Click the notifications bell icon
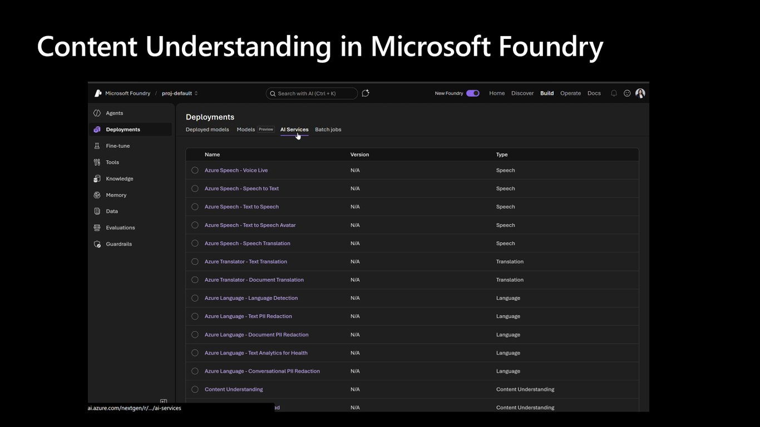Screen dimensions: 760x427 pyautogui.click(x=614, y=93)
